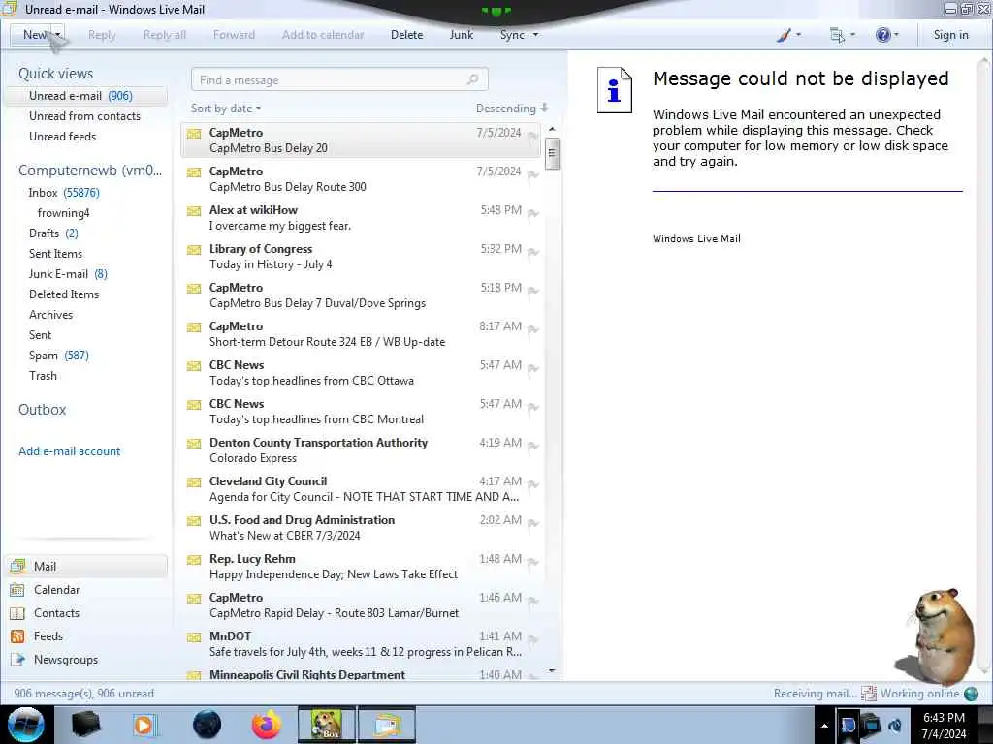The width and height of the screenshot is (993, 744).
Task: Open Windows Start orb
Action: coord(26,725)
